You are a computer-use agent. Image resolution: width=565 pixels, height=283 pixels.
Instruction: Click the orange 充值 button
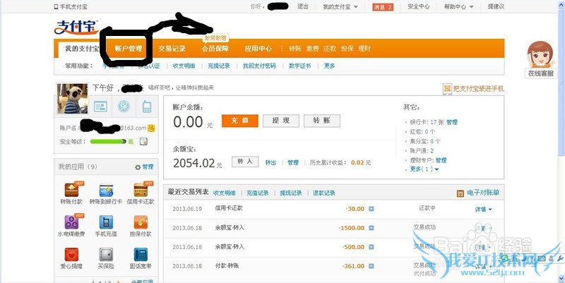tap(240, 121)
